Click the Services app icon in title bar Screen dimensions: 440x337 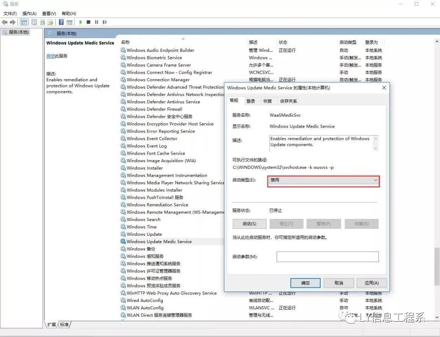[x=5, y=4]
